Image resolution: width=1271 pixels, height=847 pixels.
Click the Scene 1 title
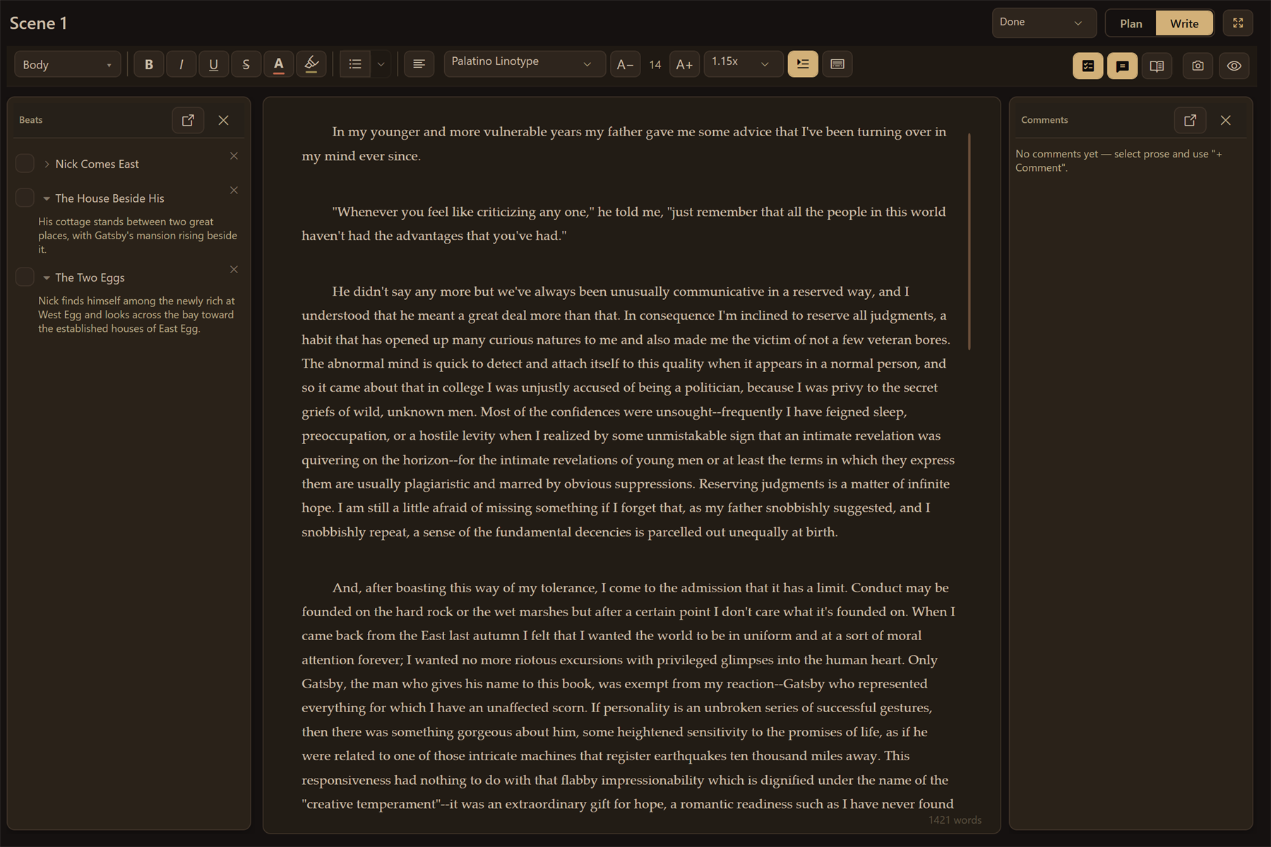[38, 23]
